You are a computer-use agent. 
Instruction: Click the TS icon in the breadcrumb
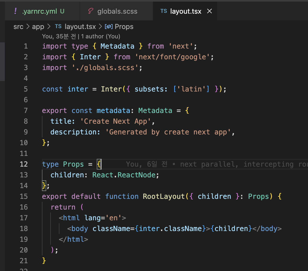[58, 27]
